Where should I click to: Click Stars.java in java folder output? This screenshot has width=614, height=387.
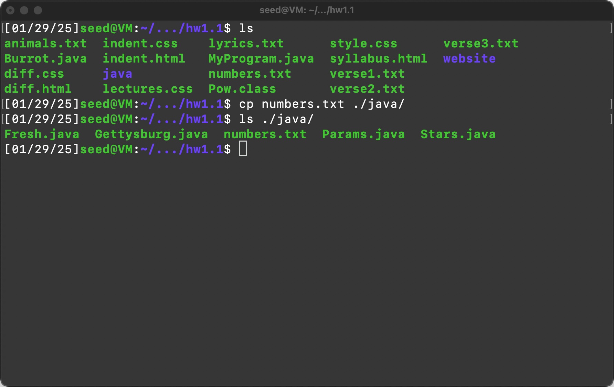tap(458, 134)
